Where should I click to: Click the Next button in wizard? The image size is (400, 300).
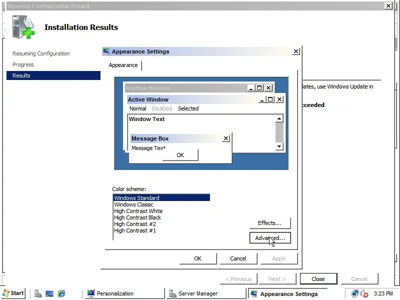point(277,279)
